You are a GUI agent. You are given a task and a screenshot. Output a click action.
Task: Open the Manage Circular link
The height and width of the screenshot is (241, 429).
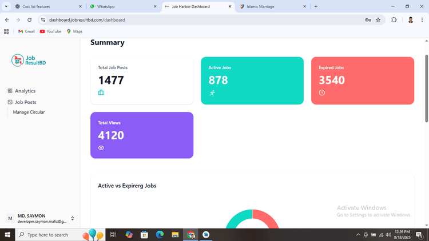29,112
